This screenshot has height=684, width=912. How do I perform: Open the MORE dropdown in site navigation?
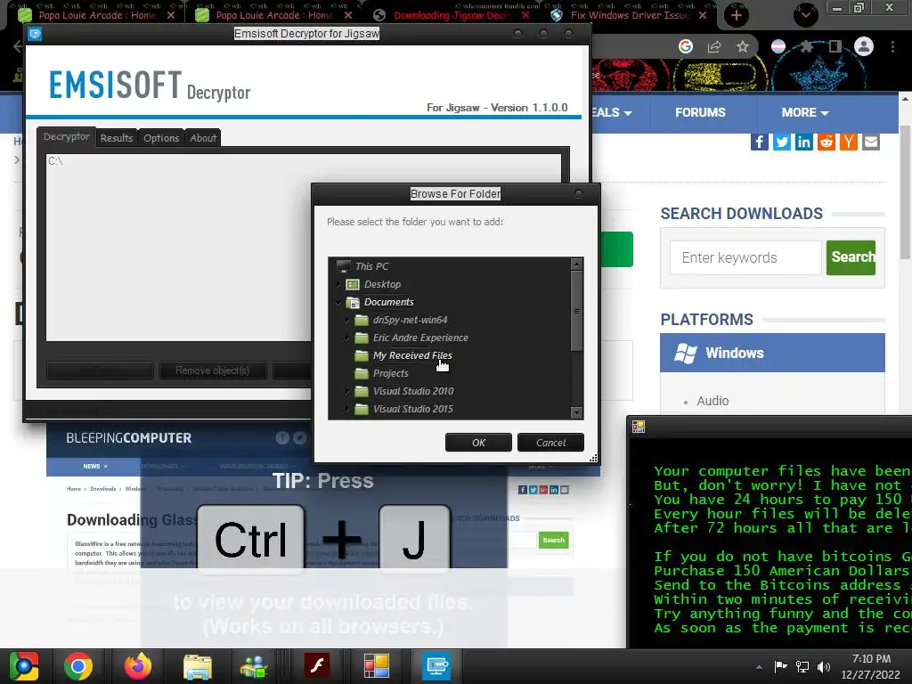[x=804, y=112]
